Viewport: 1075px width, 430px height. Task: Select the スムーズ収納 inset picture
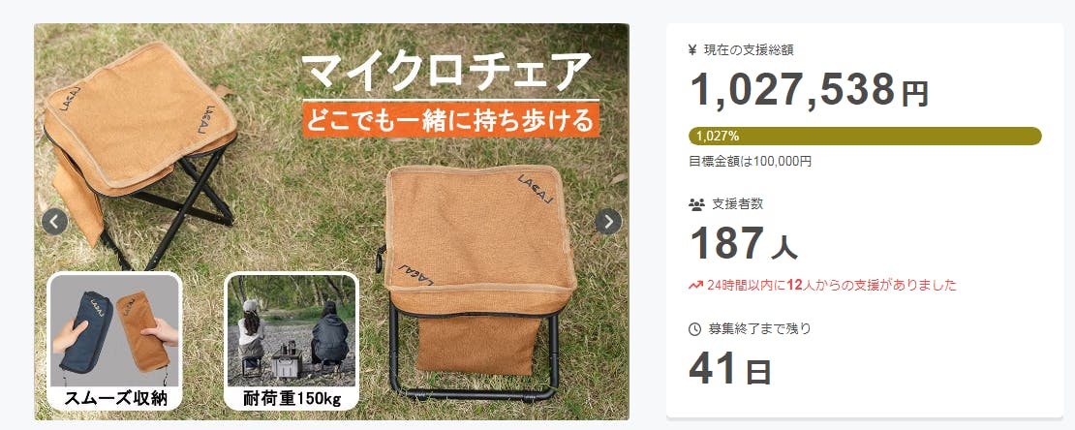pyautogui.click(x=115, y=341)
